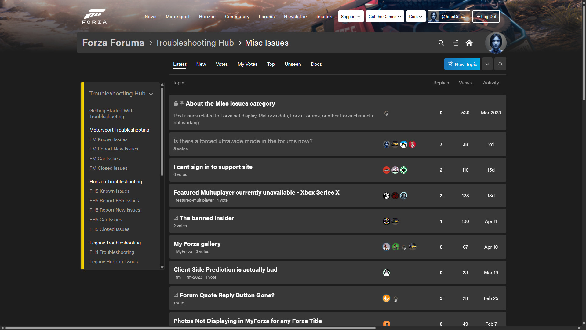Click first poster avatar on ultrawide mode topic
This screenshot has width=586, height=330.
pyautogui.click(x=386, y=144)
